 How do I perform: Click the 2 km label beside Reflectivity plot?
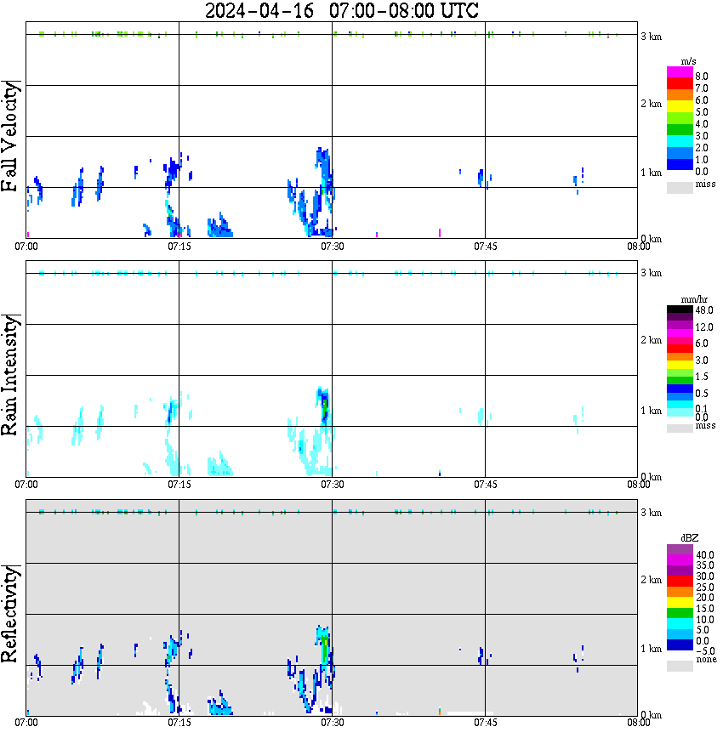652,580
